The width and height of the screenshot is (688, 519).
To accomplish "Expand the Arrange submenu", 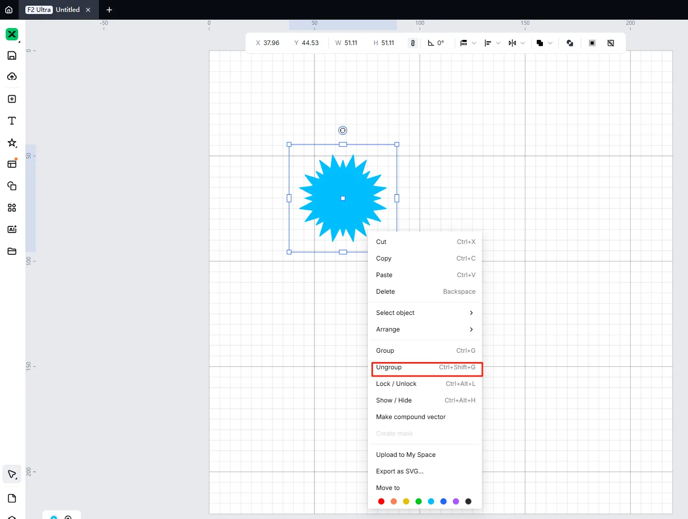I will (x=425, y=329).
